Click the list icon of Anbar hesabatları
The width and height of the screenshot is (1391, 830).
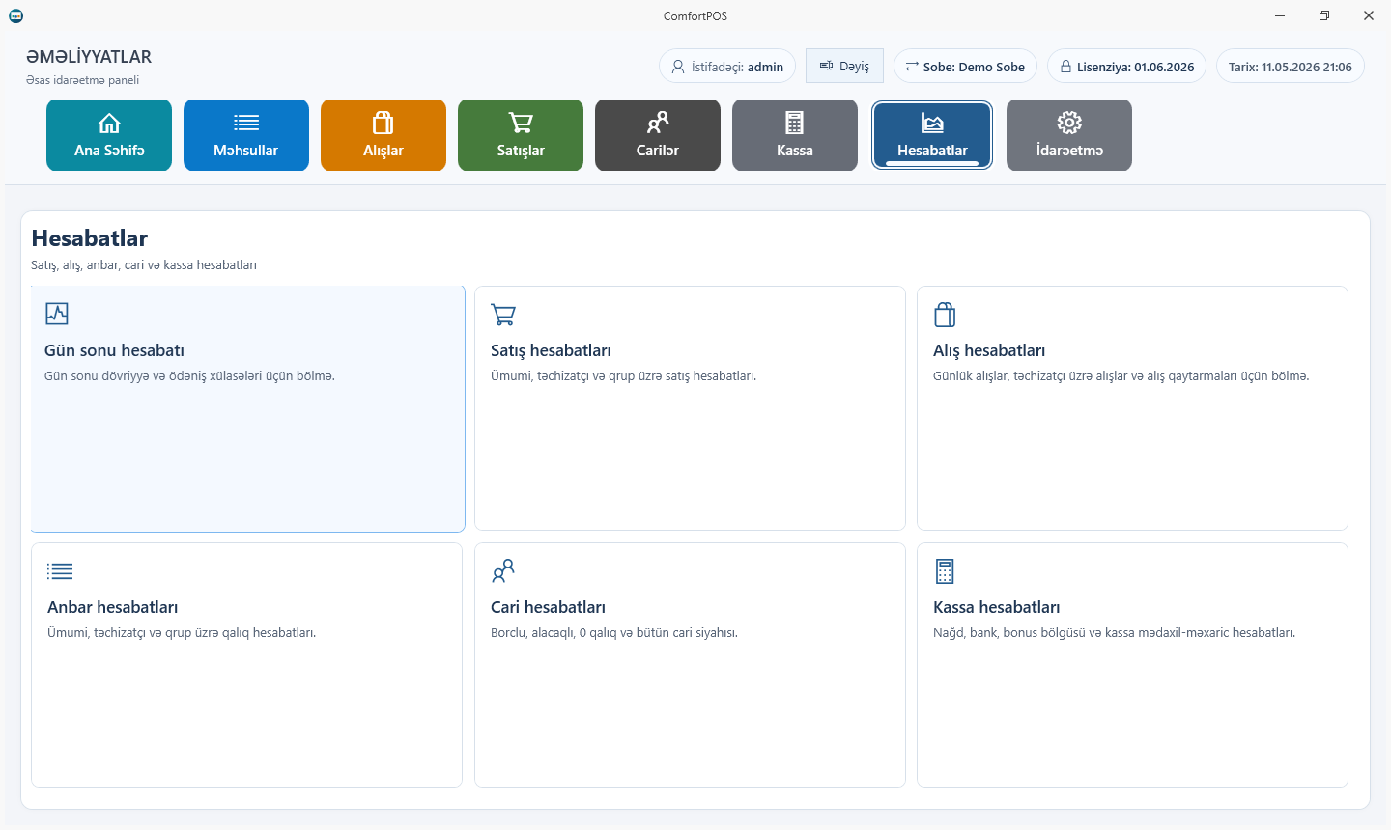[x=60, y=571]
